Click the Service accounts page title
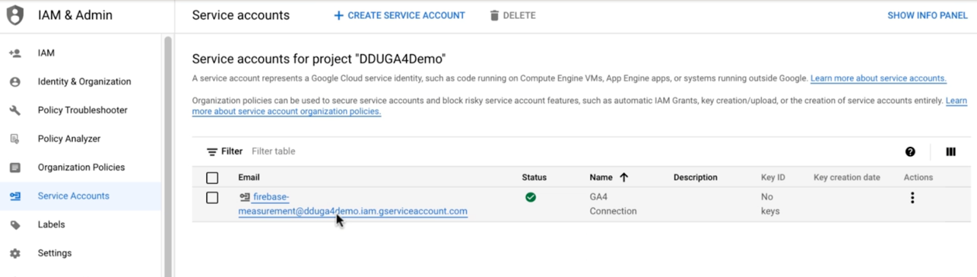Image resolution: width=977 pixels, height=277 pixels. point(241,15)
